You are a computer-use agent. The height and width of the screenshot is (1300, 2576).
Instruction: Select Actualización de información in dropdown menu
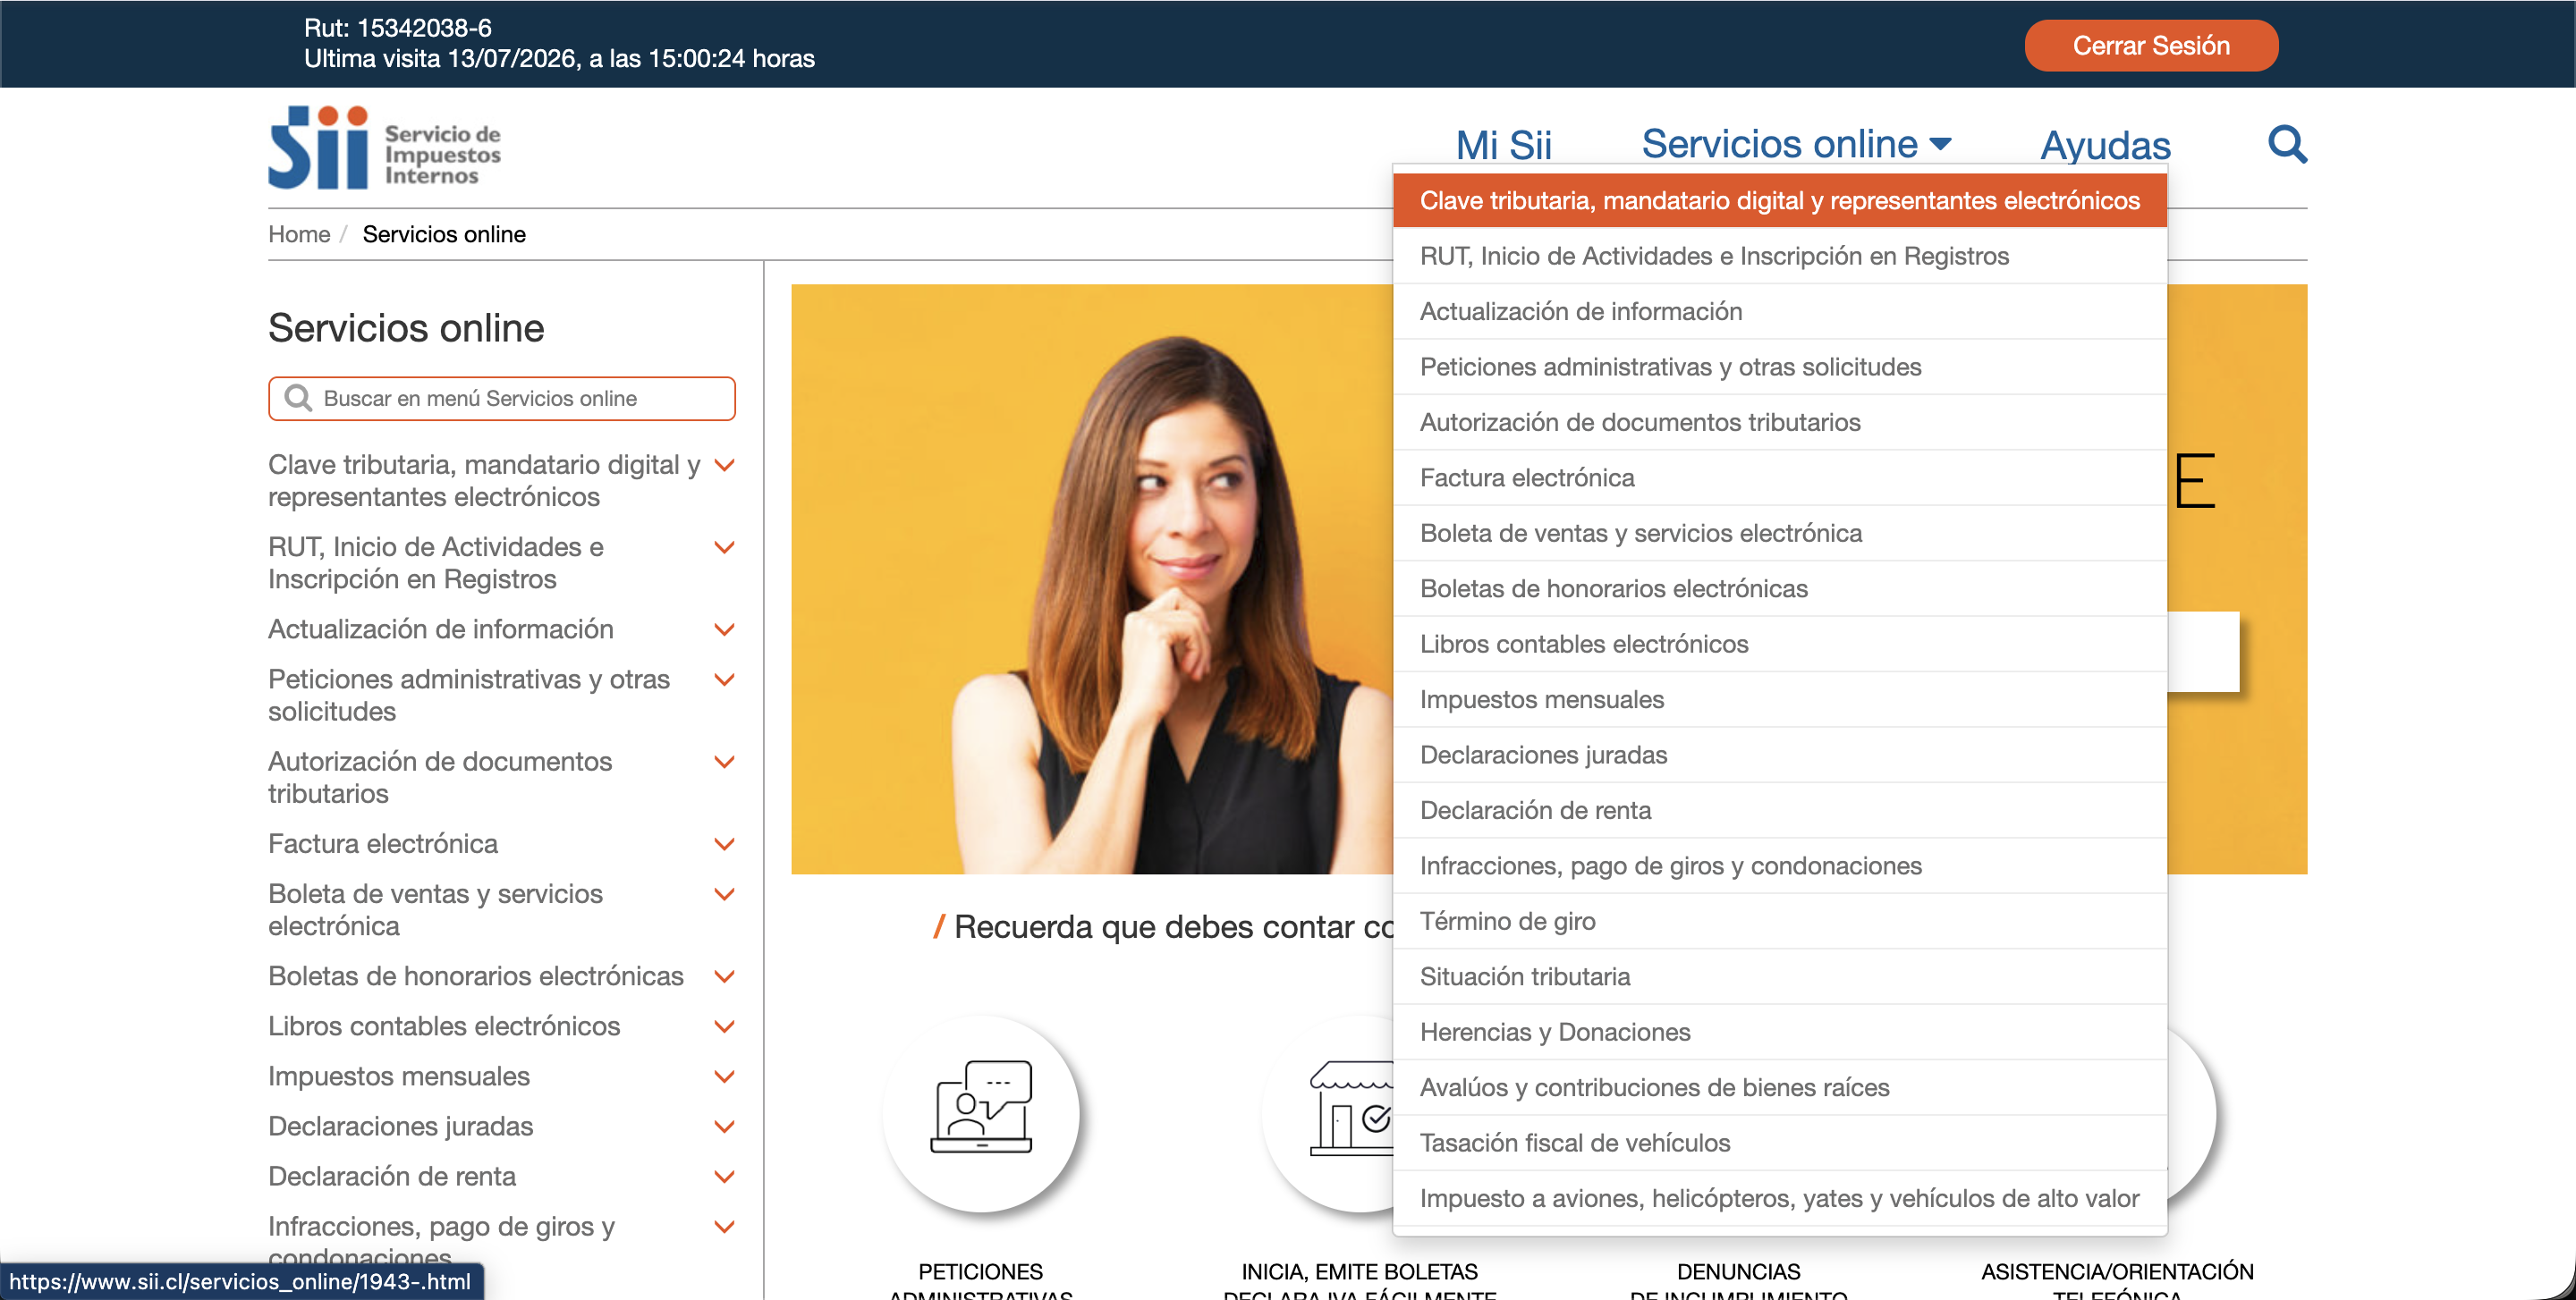pos(1780,311)
